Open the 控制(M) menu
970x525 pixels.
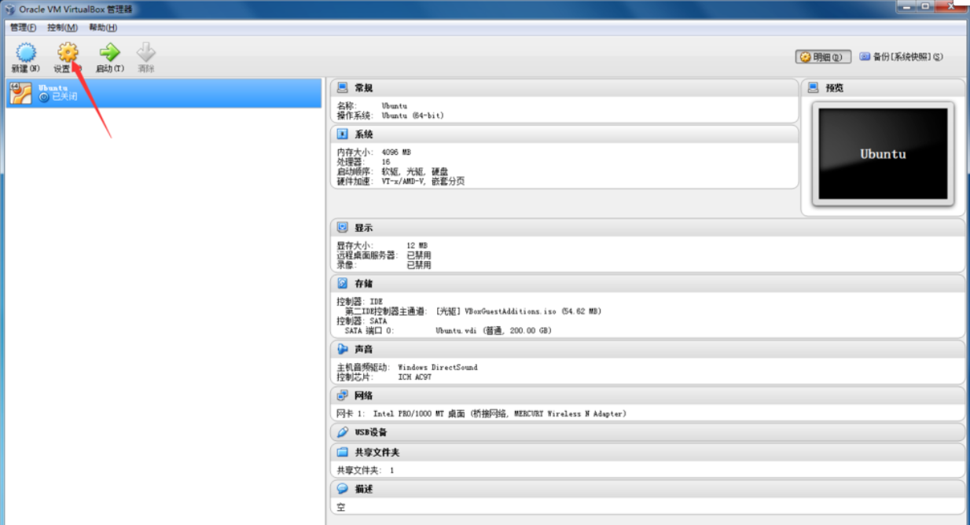(x=62, y=28)
